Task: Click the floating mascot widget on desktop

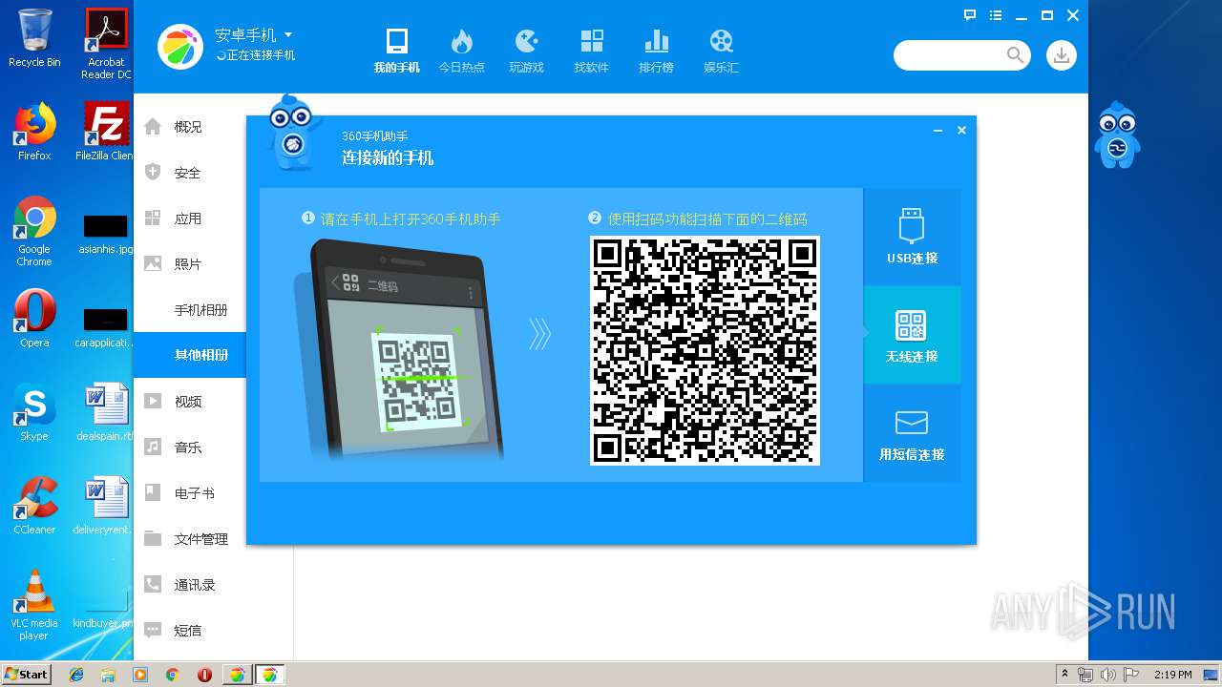Action: click(x=1117, y=135)
